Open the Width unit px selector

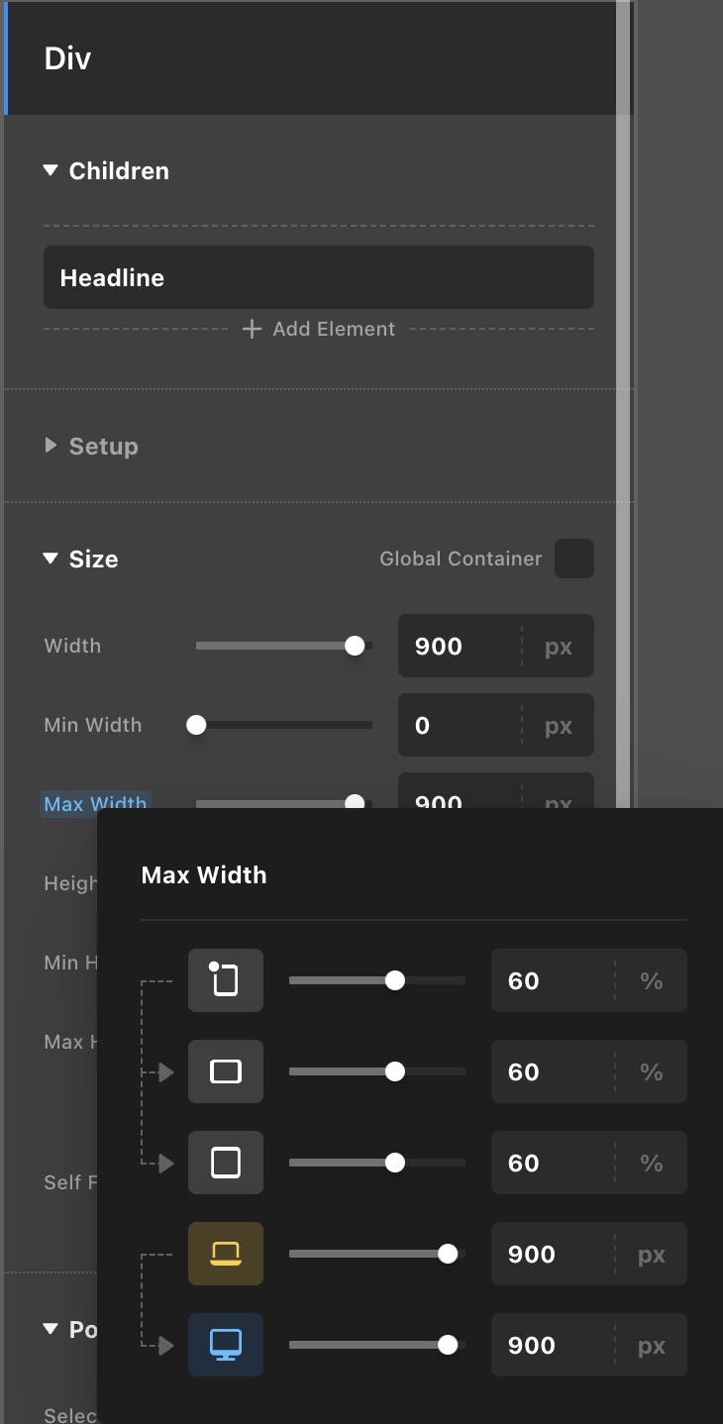point(559,646)
